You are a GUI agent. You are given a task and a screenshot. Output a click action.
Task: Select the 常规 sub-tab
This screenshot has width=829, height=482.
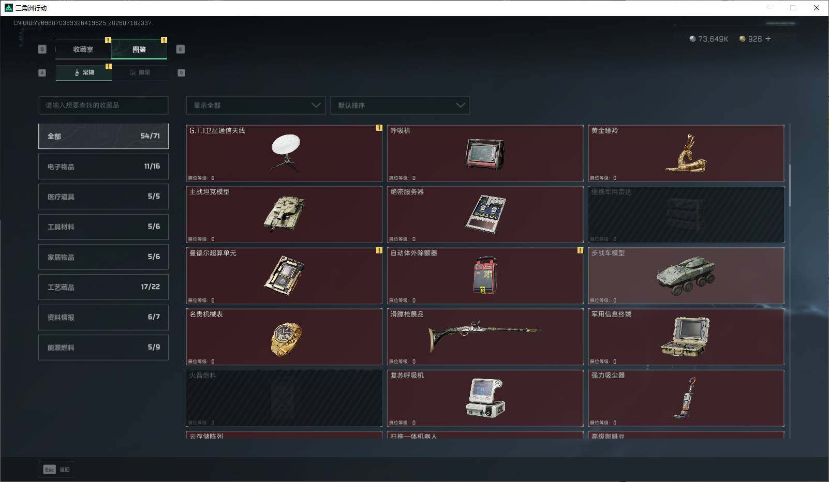83,72
